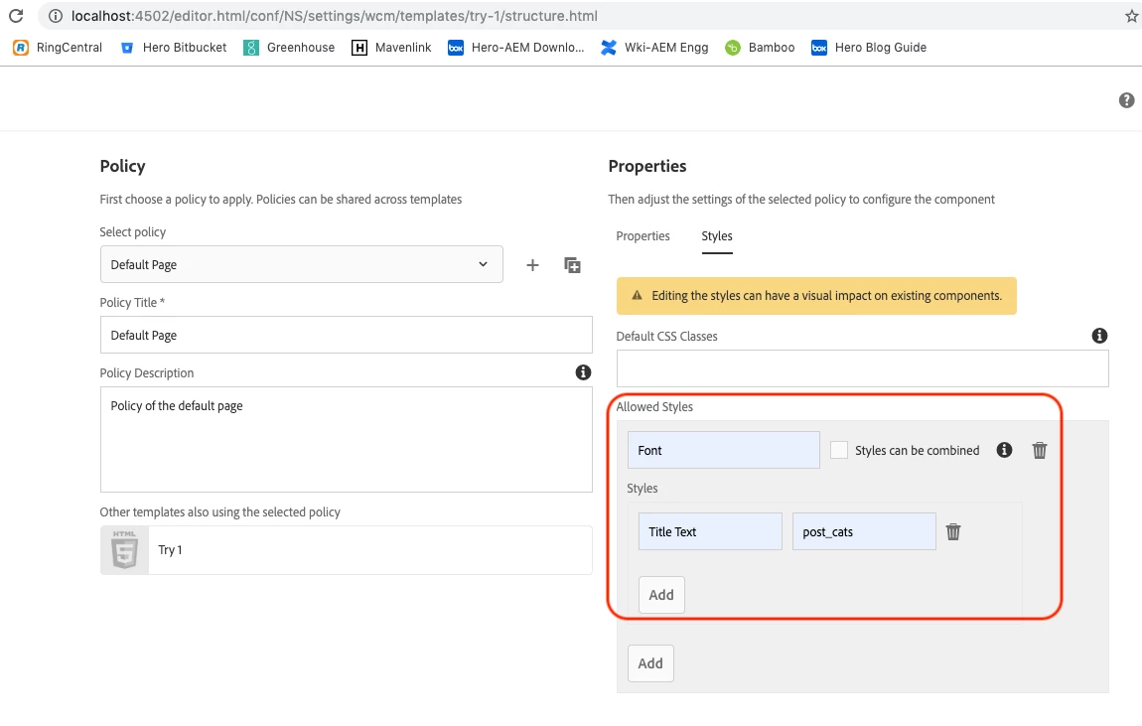1142x726 pixels.
Task: Bookmark this page with the star icon
Action: pos(1131,16)
